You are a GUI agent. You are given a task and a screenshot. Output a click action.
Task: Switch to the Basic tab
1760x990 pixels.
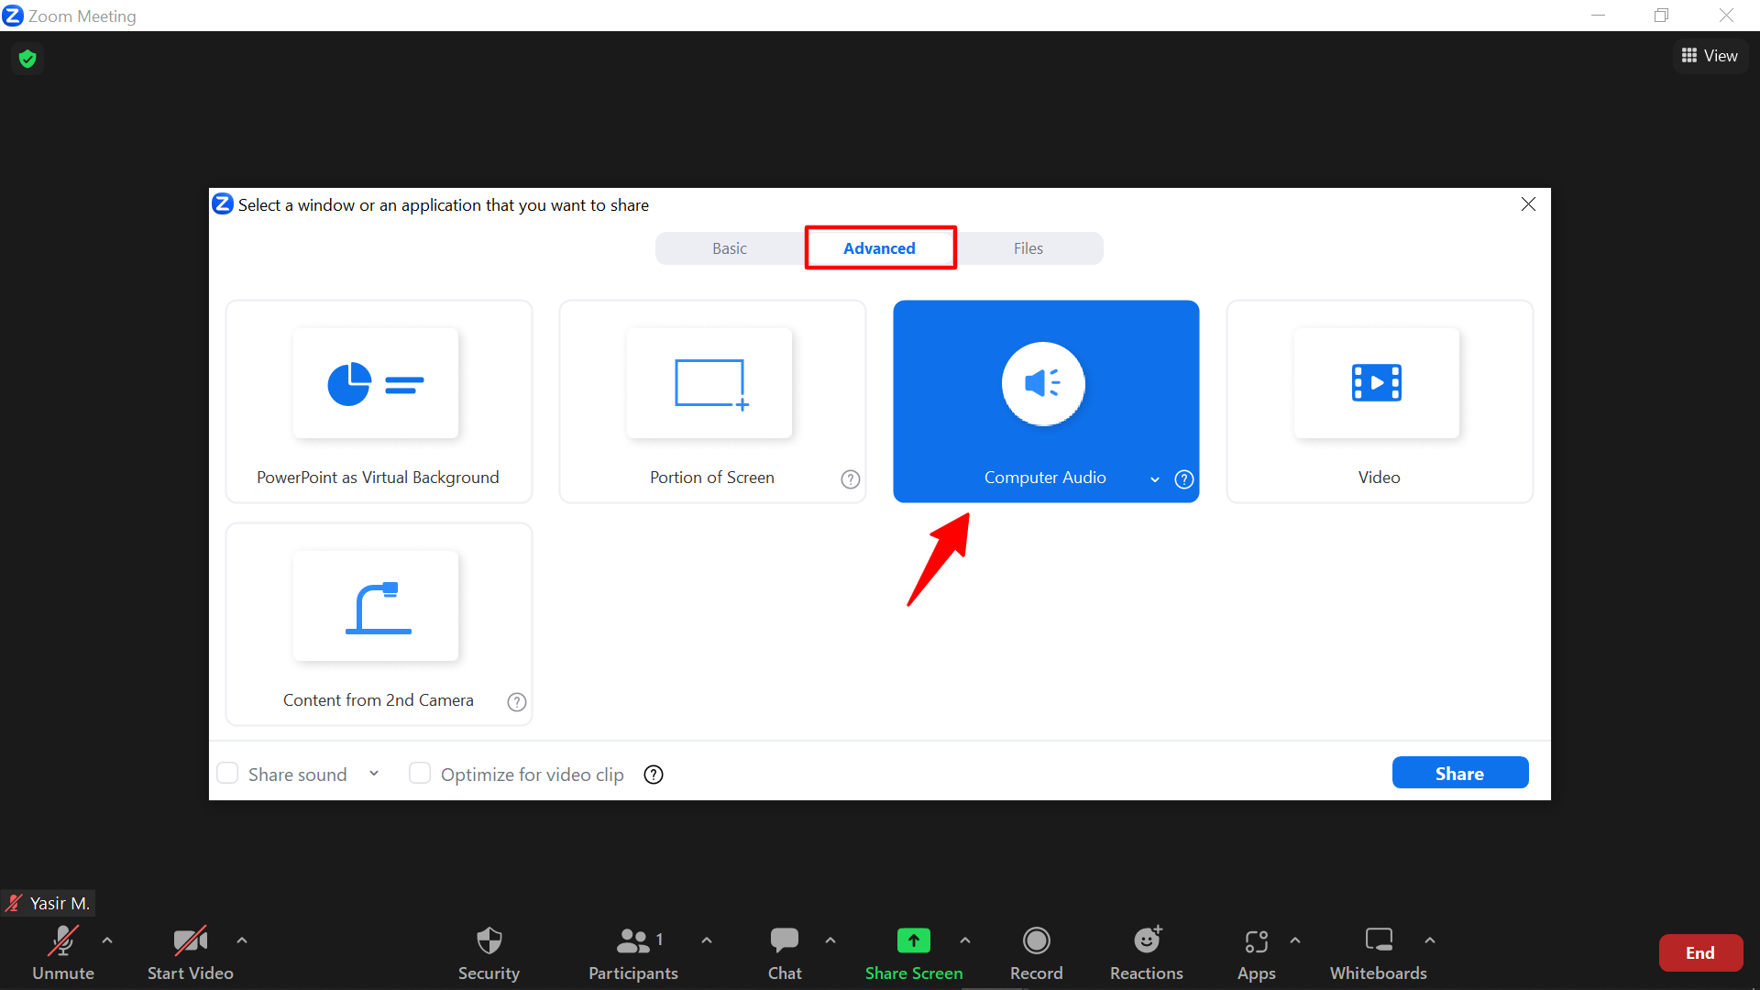click(729, 247)
